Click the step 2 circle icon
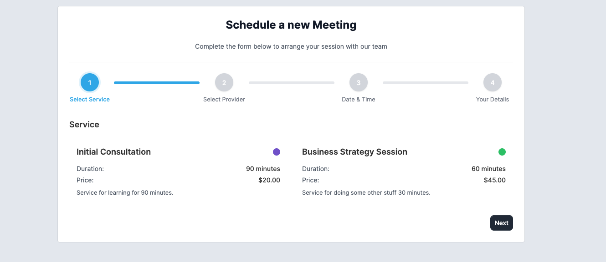This screenshot has width=606, height=262. (x=224, y=83)
